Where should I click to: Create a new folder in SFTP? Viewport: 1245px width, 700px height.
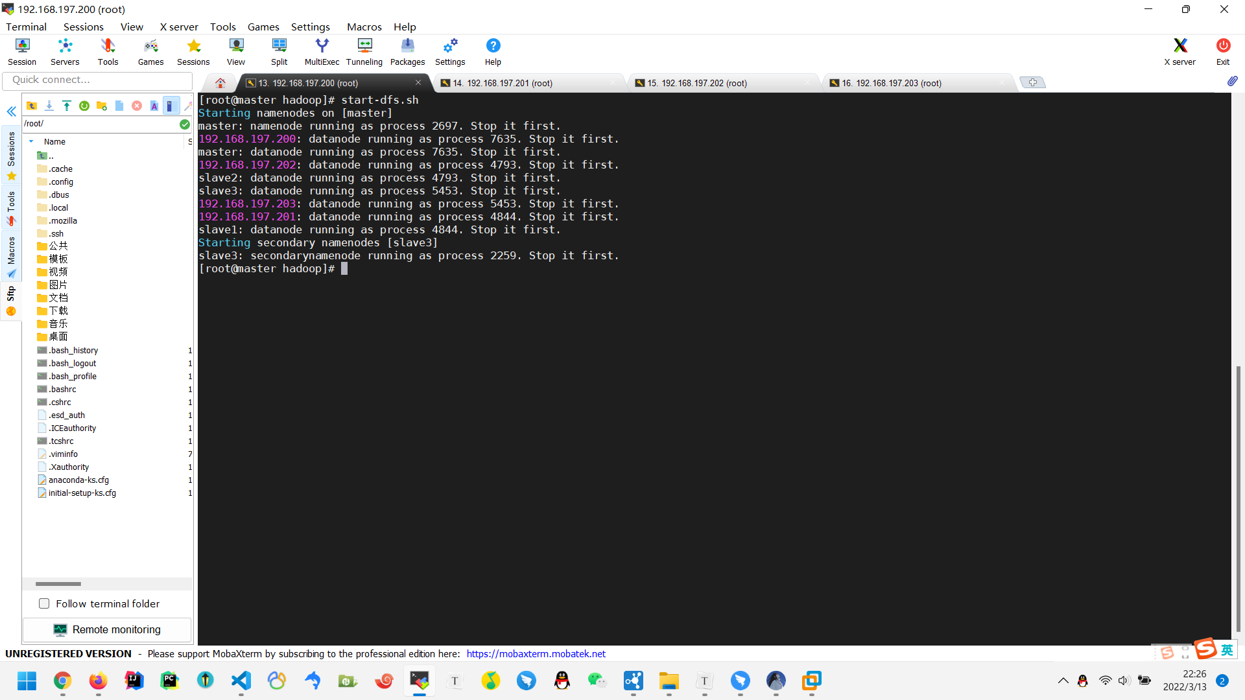(x=101, y=106)
